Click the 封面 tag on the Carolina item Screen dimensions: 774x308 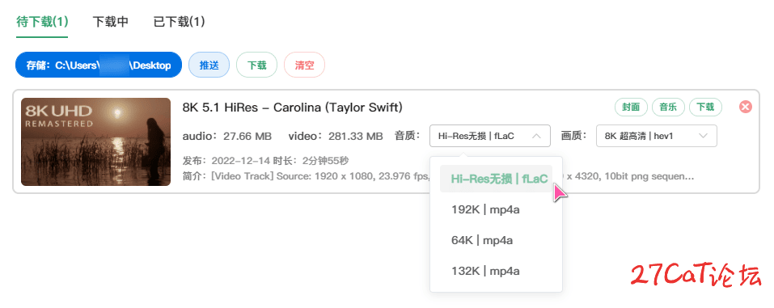[x=631, y=107]
